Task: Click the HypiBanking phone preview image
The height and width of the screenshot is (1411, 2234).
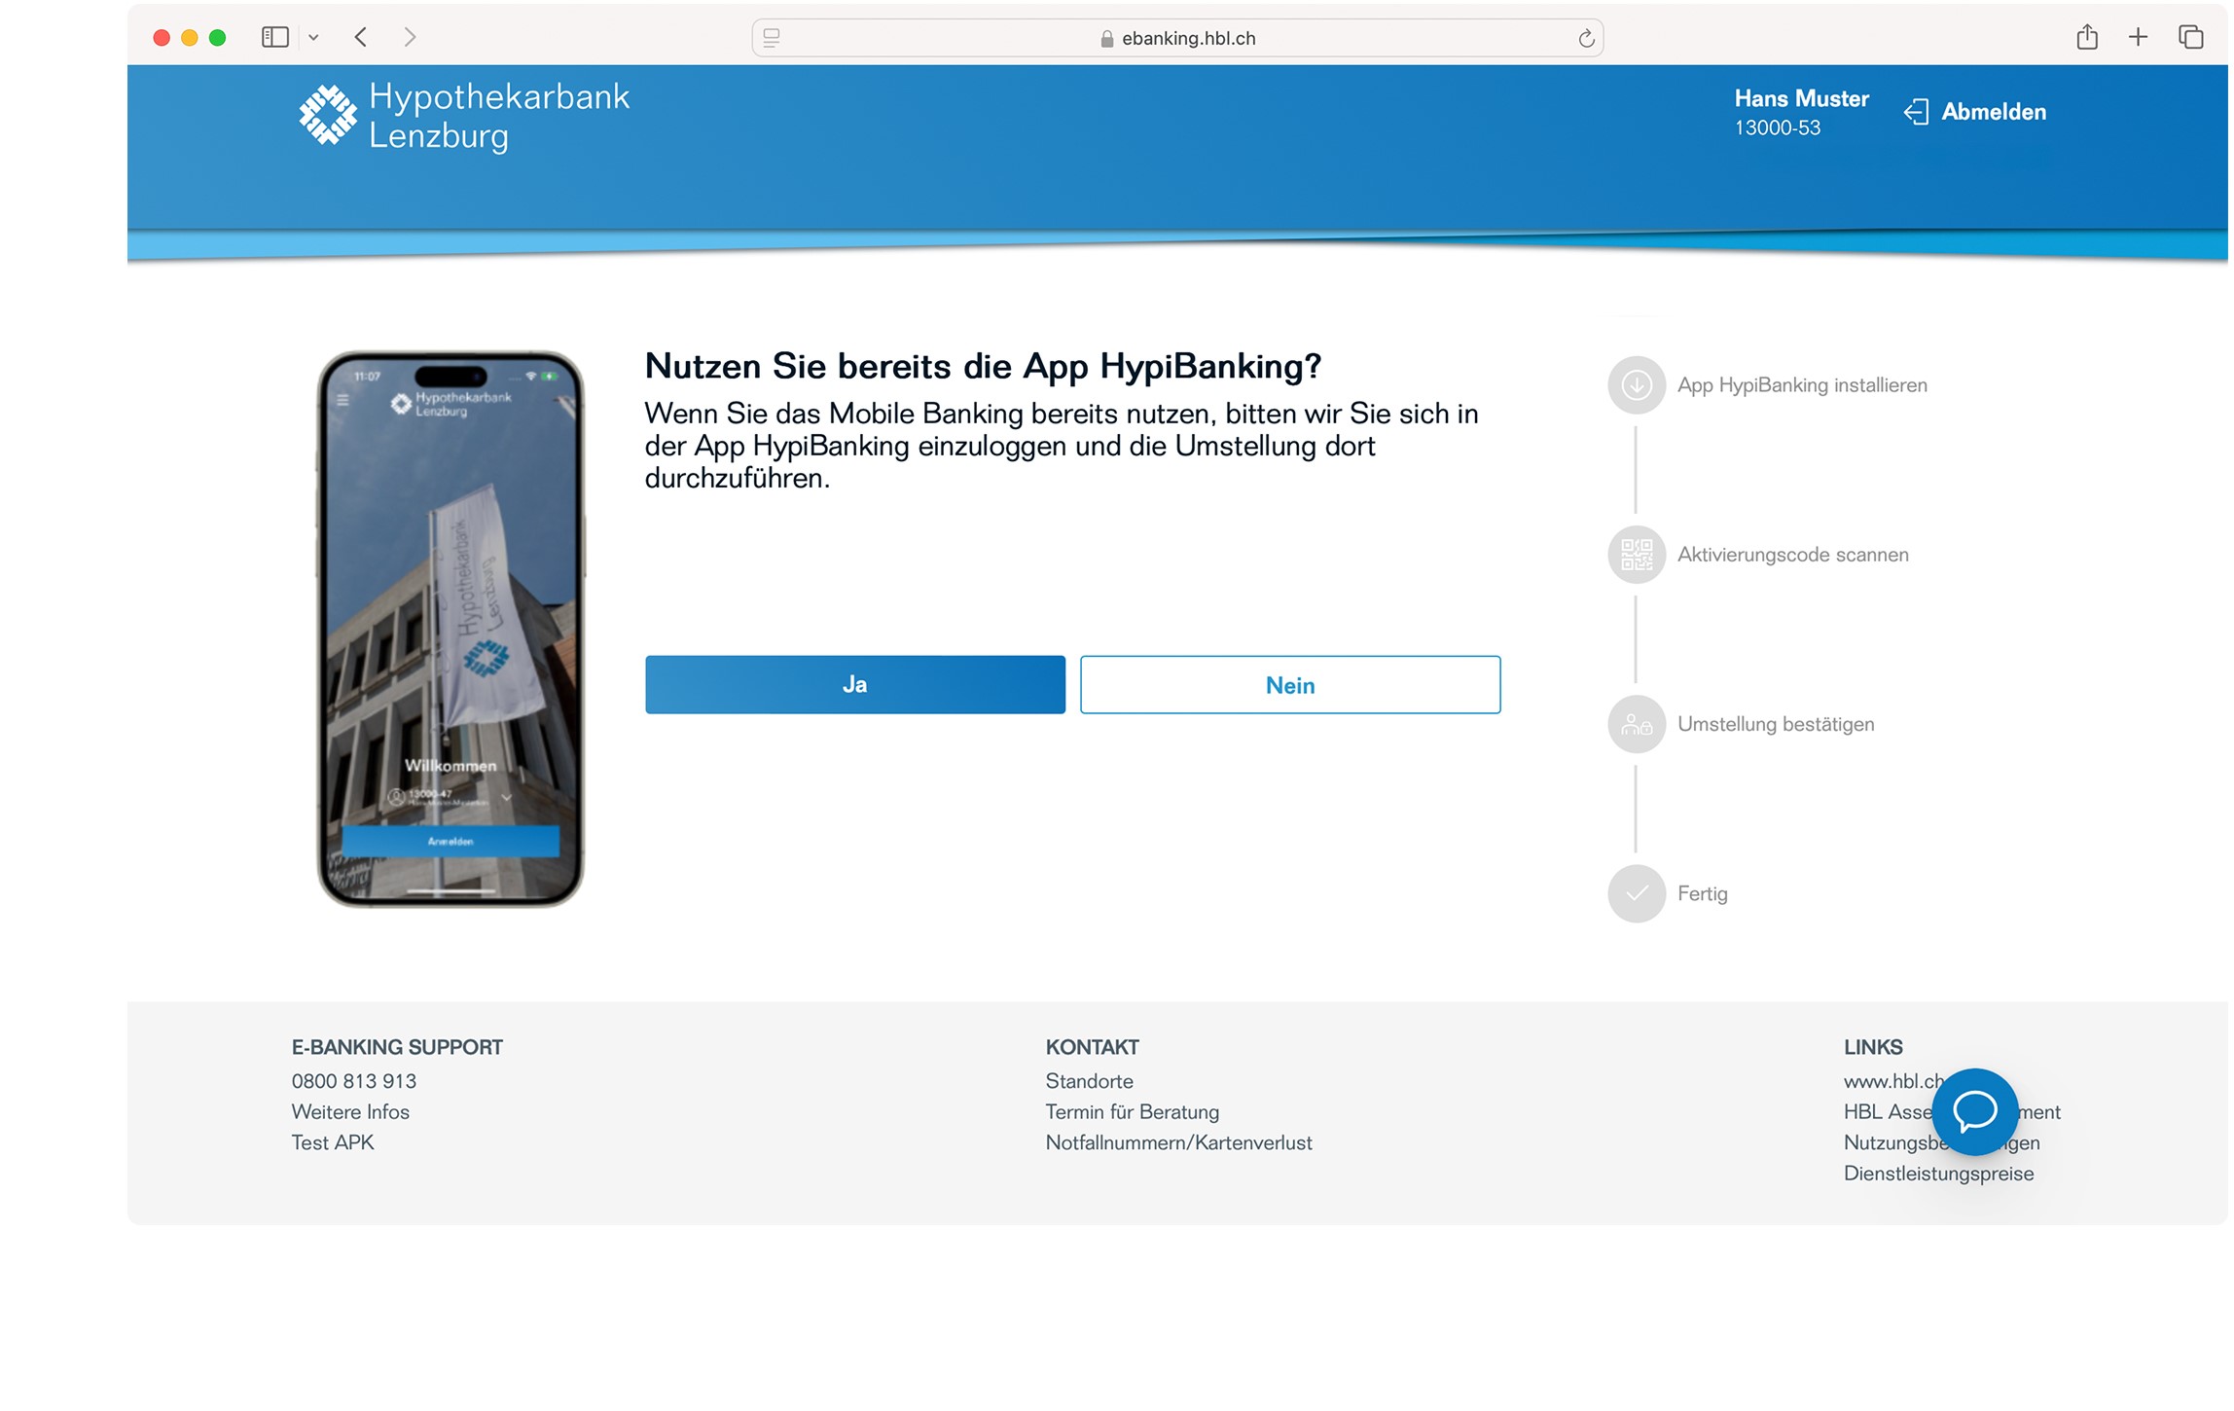Action: point(451,631)
